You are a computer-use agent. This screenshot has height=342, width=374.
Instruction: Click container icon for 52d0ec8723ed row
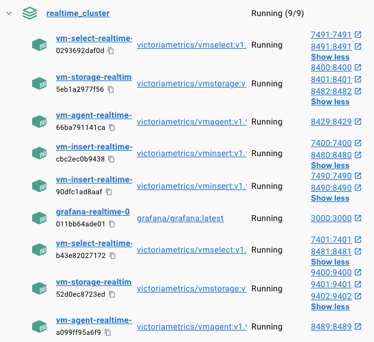coord(39,288)
